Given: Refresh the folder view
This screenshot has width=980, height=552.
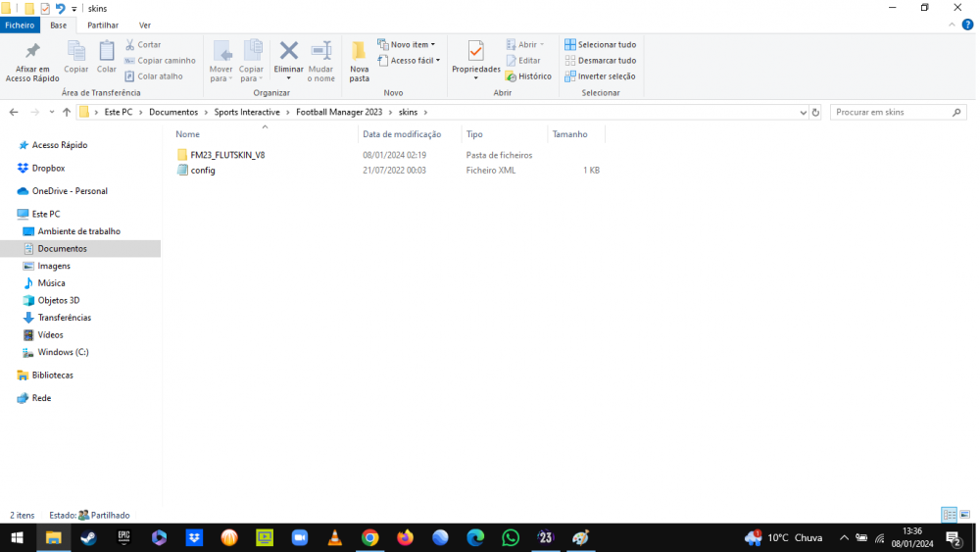Looking at the screenshot, I should pos(815,113).
